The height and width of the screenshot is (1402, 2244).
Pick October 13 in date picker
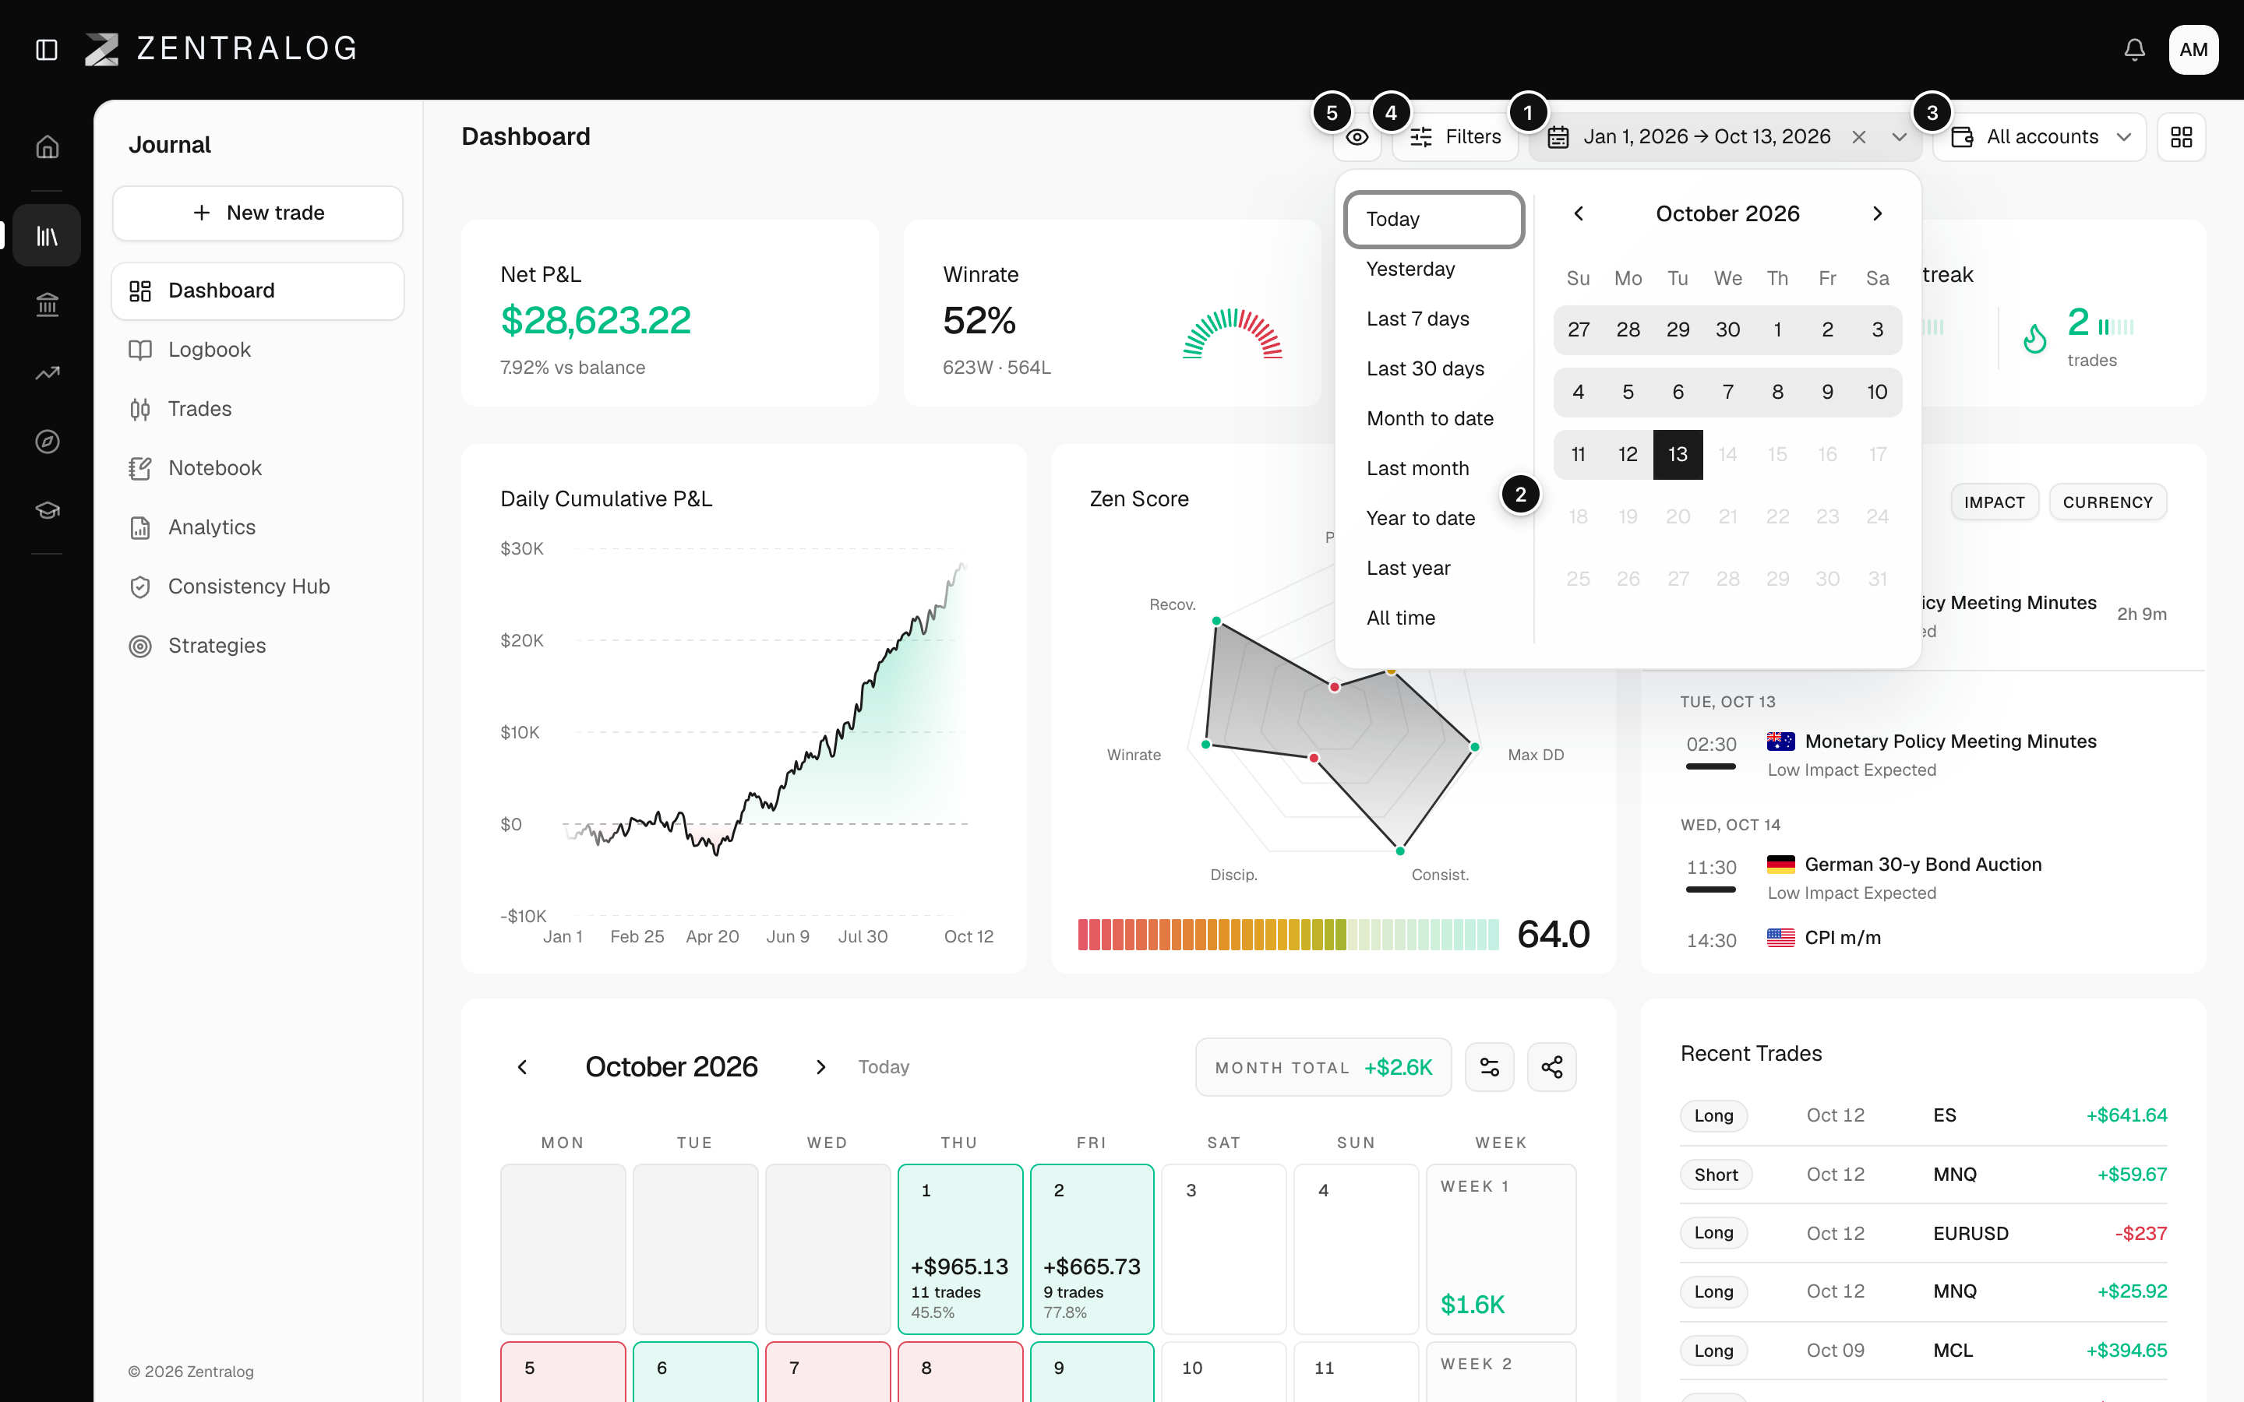click(1678, 454)
